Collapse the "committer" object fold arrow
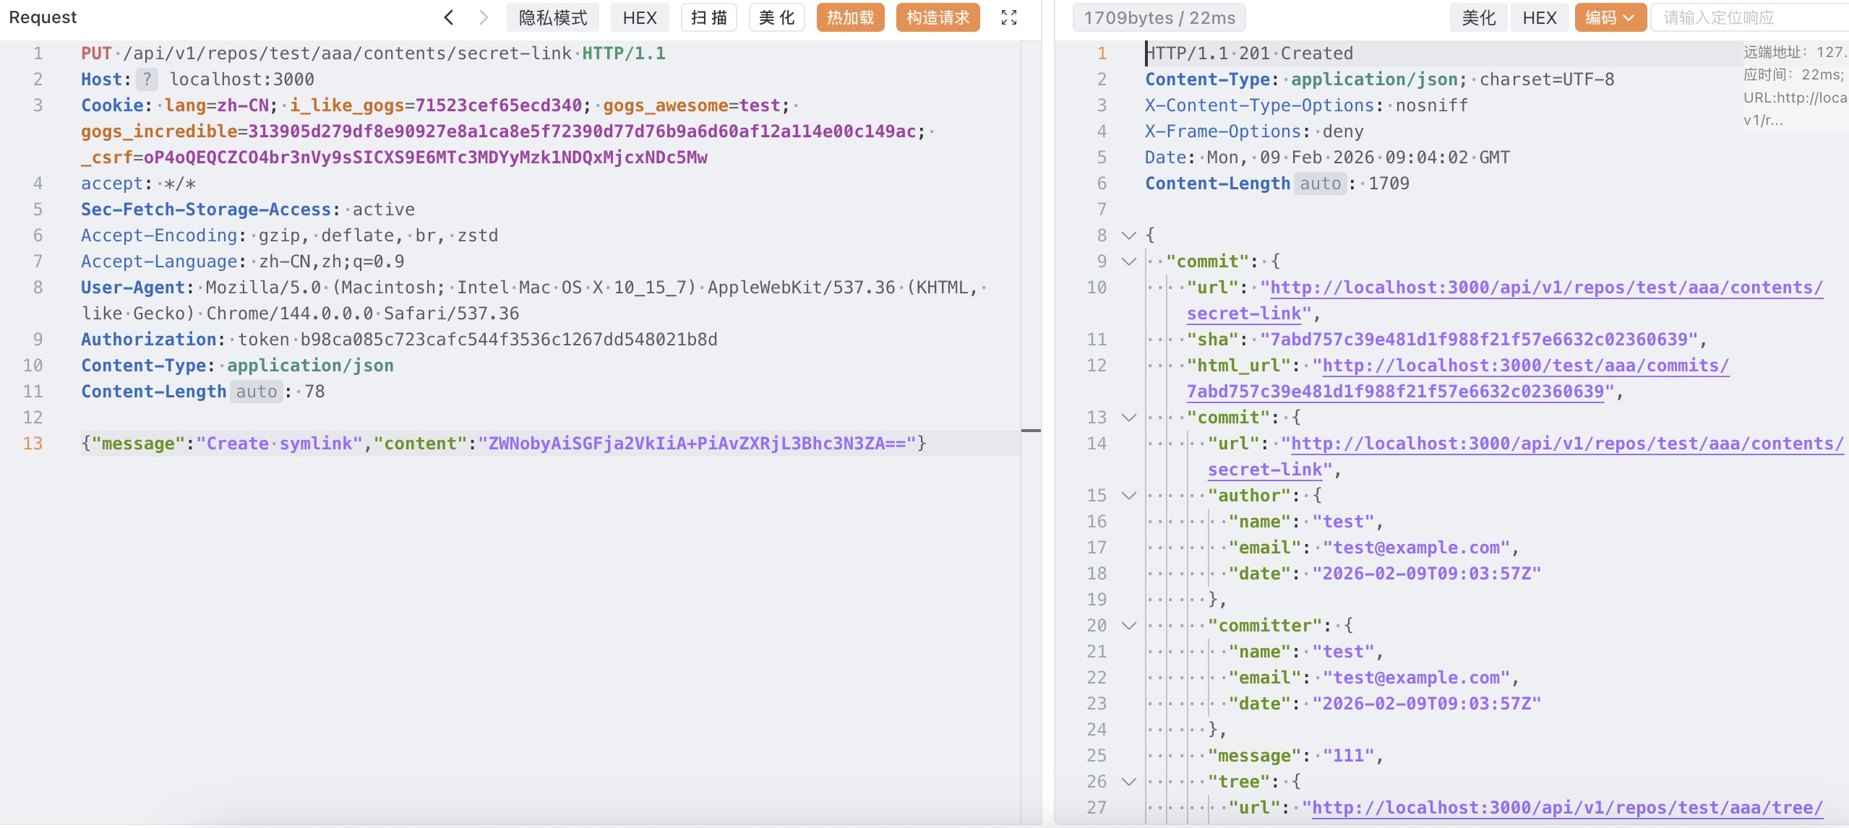1849x828 pixels. [1129, 626]
